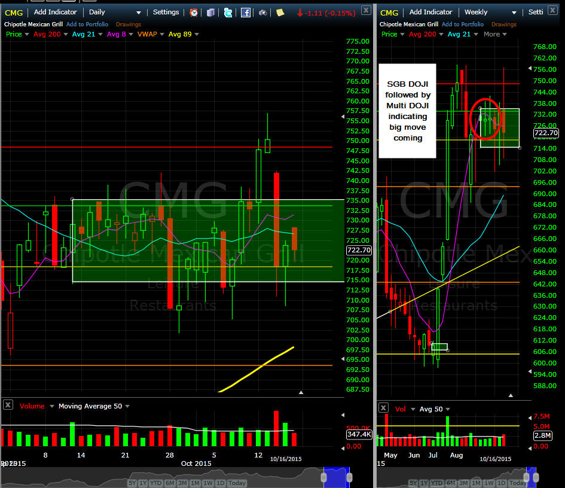This screenshot has height=488, width=565.
Task: Click up-triangle marker under Daily chart
Action: [301, 392]
